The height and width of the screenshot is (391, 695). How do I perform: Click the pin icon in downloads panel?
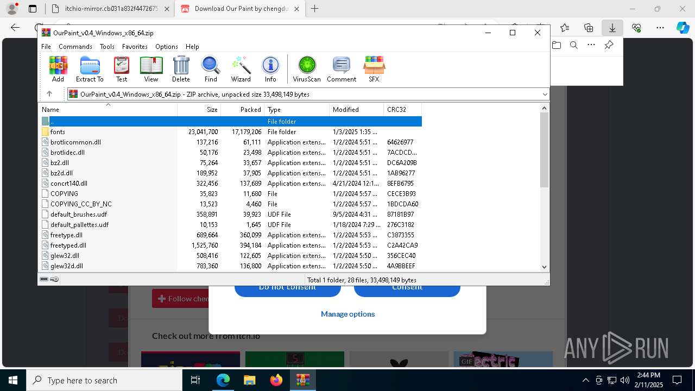pos(609,45)
